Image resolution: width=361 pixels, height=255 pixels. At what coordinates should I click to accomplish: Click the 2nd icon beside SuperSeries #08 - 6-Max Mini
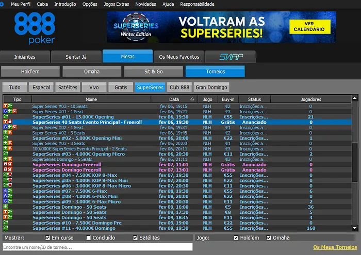10,196
